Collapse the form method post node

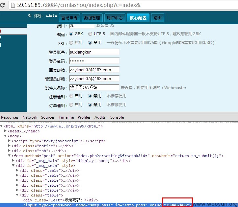[x=9, y=155]
